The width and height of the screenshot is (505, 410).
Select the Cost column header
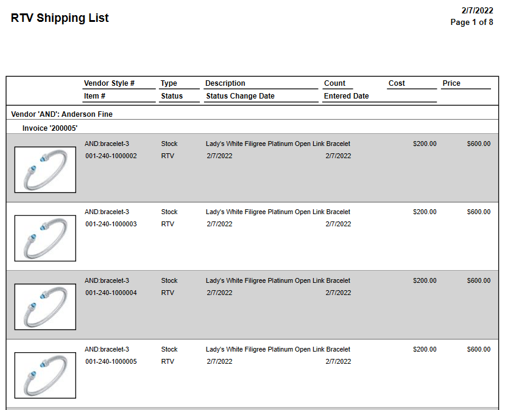(x=397, y=83)
